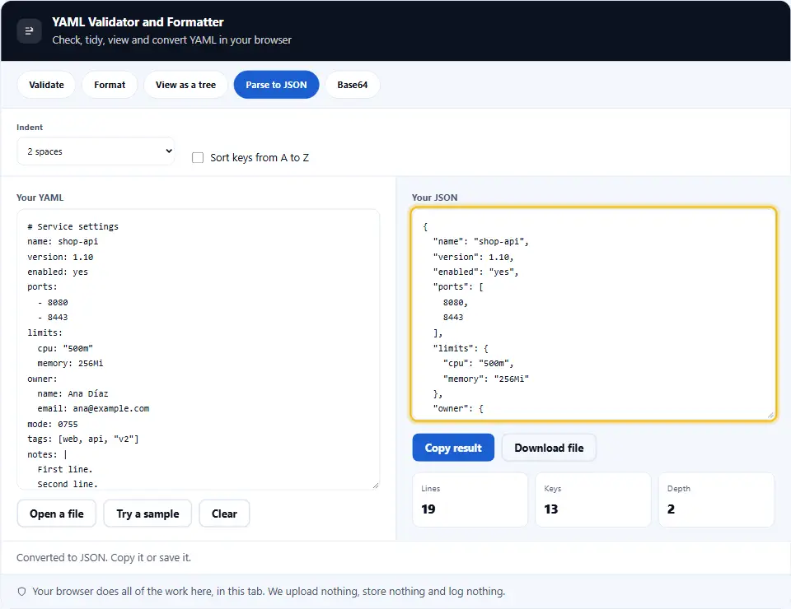The height and width of the screenshot is (609, 791).
Task: Click the Clear button
Action: 224,514
